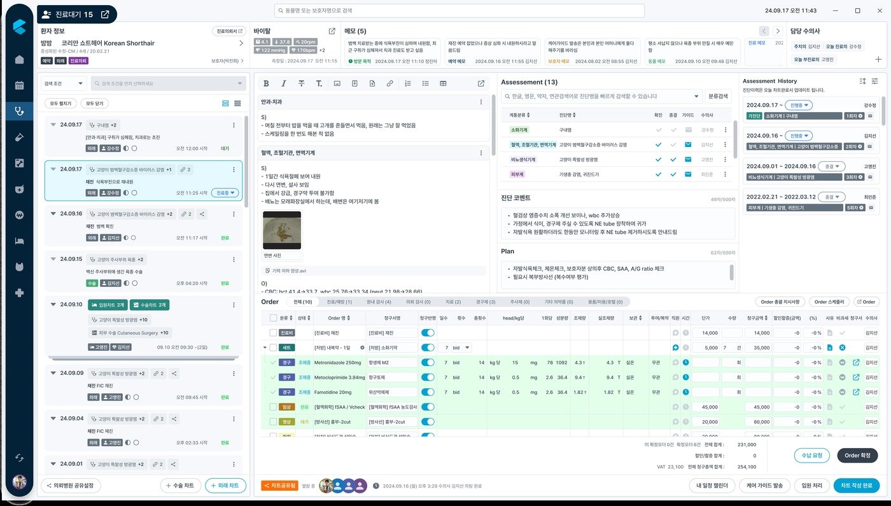Open the 검색 조건 dropdown

[64, 83]
